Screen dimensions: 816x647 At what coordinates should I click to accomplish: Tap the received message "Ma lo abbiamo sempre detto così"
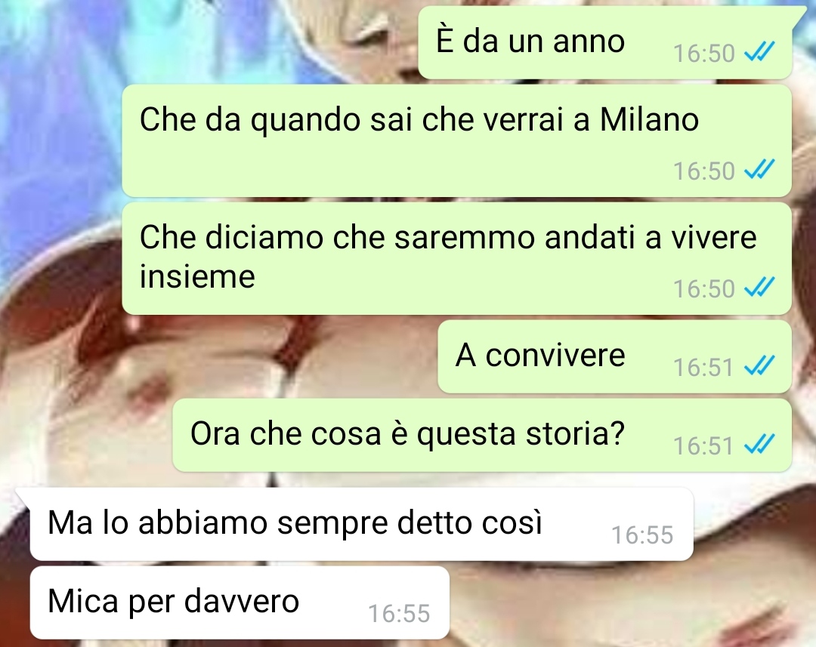point(362,524)
